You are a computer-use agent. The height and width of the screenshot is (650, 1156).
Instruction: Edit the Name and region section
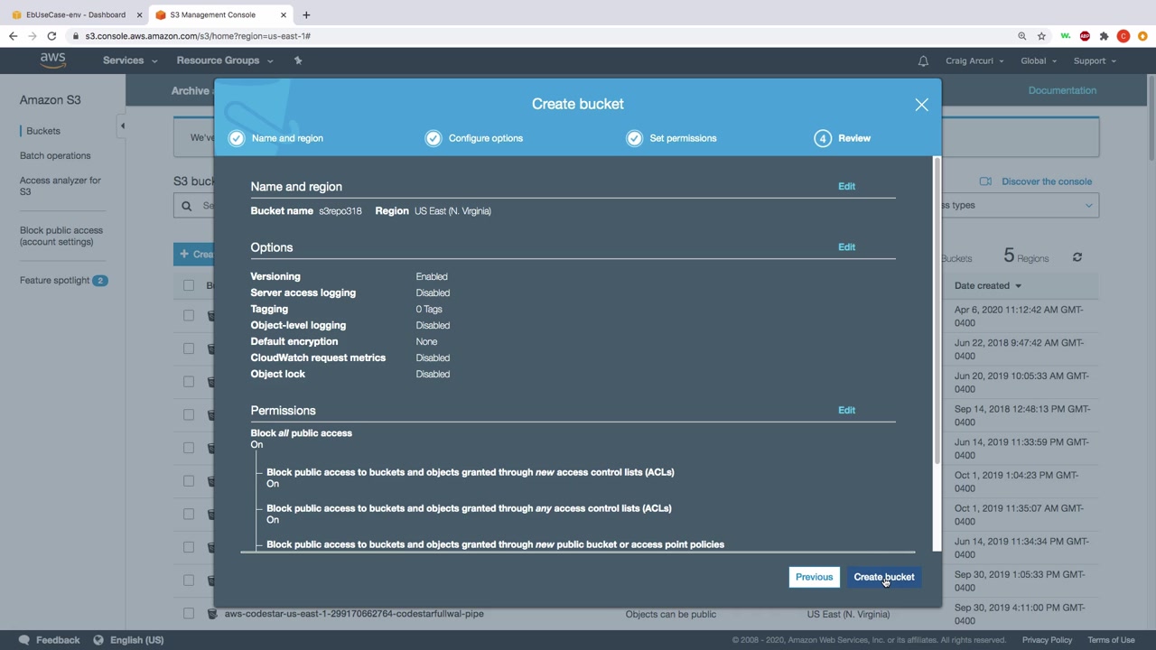pyautogui.click(x=846, y=186)
